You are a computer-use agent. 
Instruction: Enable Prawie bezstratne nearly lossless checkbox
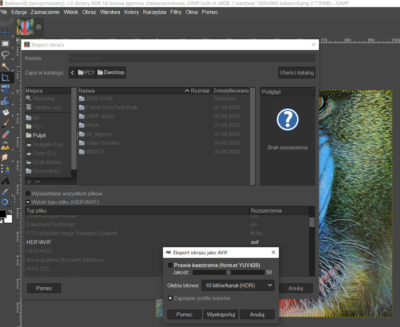pyautogui.click(x=170, y=265)
